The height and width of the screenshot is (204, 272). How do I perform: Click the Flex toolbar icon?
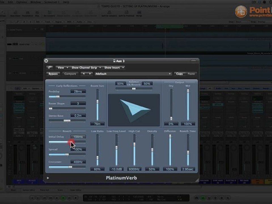click(37, 14)
